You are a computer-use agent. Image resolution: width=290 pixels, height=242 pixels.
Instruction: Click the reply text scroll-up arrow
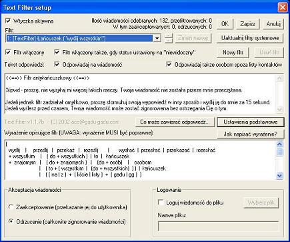coord(279,78)
